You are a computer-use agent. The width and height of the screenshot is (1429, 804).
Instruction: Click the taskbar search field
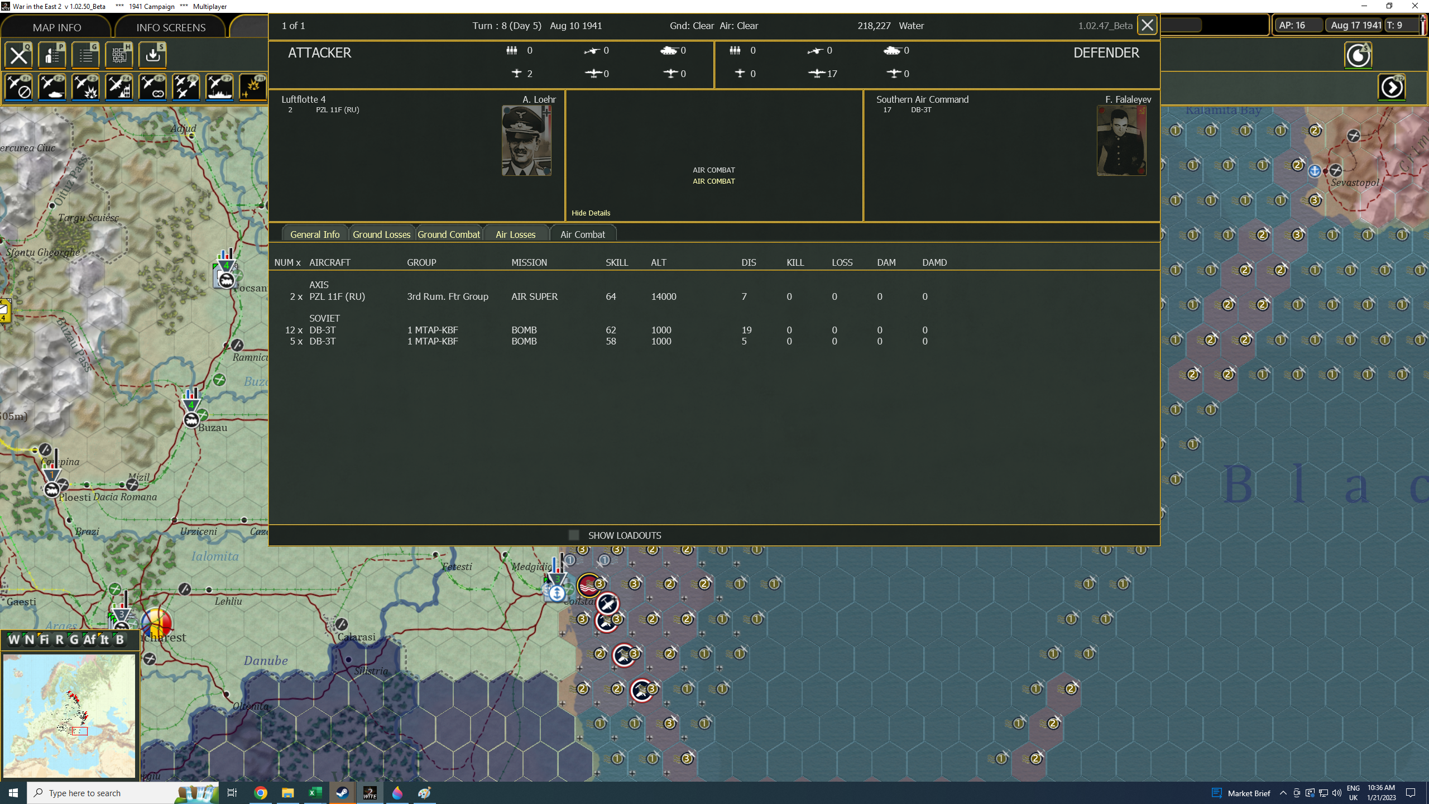click(x=124, y=793)
